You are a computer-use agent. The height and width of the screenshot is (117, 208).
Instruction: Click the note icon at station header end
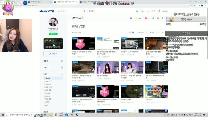[162, 18]
